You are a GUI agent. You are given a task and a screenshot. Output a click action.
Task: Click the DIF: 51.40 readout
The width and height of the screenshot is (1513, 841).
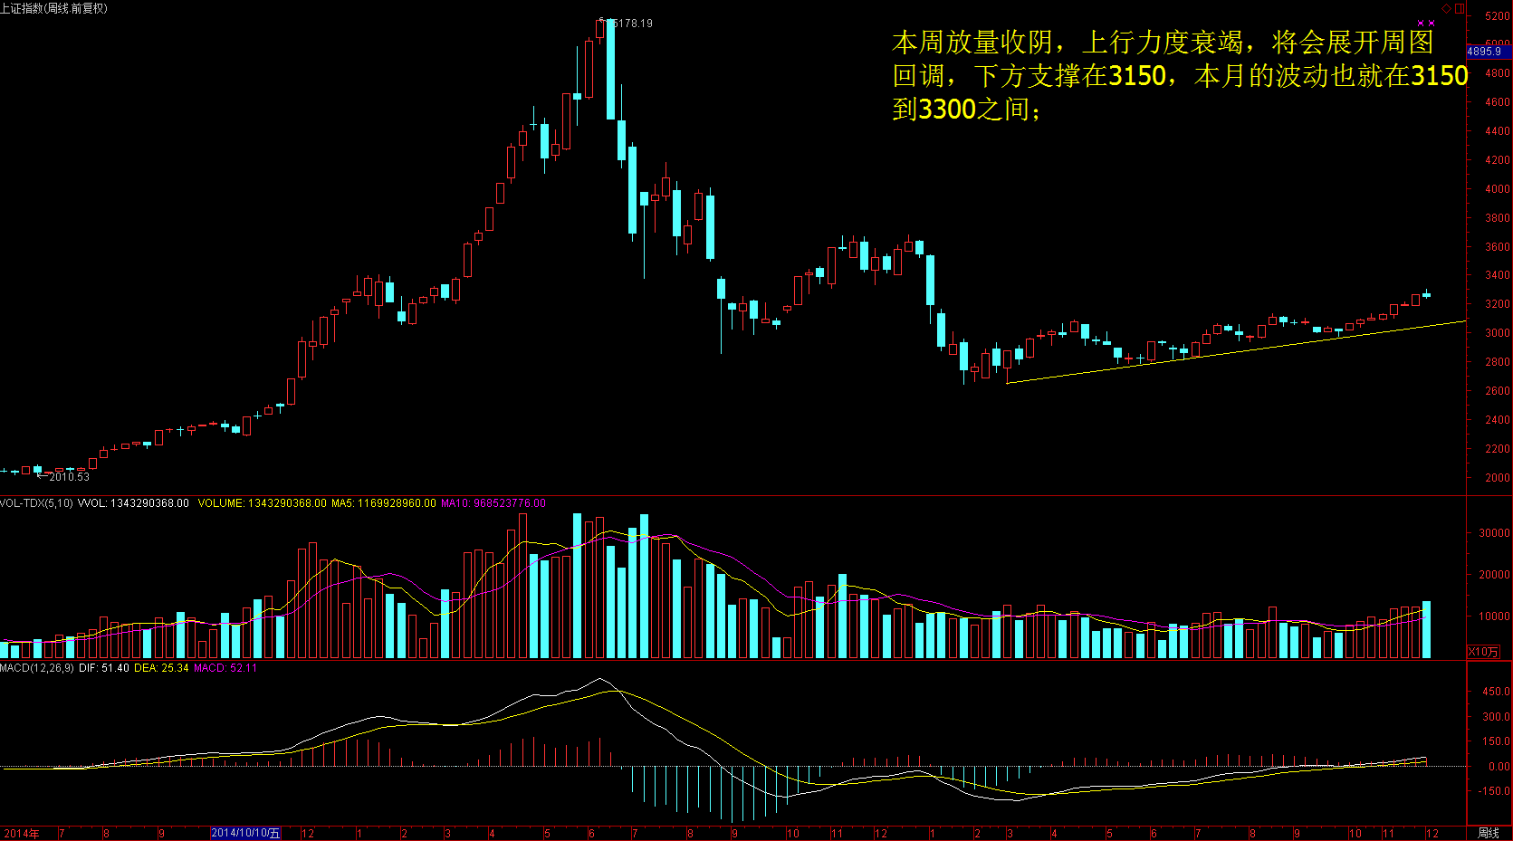[104, 668]
